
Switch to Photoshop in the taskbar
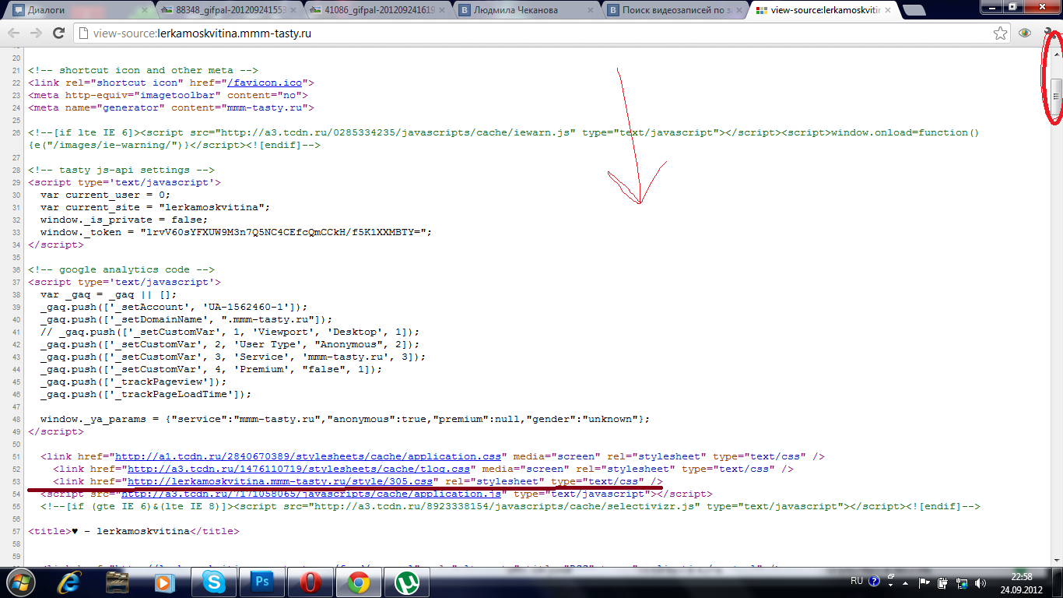coord(261,582)
